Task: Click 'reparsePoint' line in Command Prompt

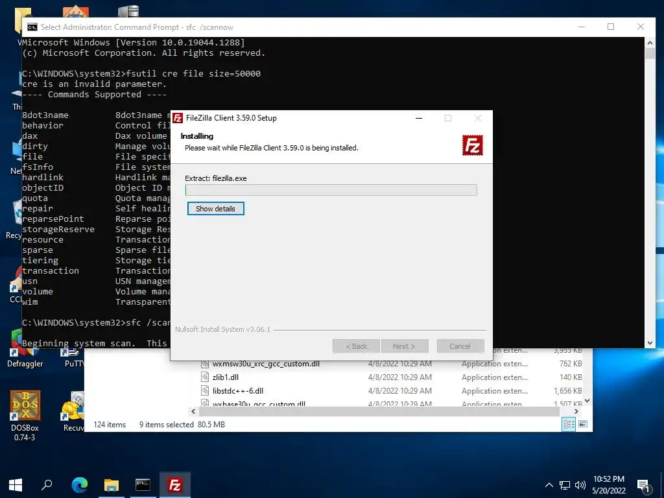Action: click(x=53, y=219)
